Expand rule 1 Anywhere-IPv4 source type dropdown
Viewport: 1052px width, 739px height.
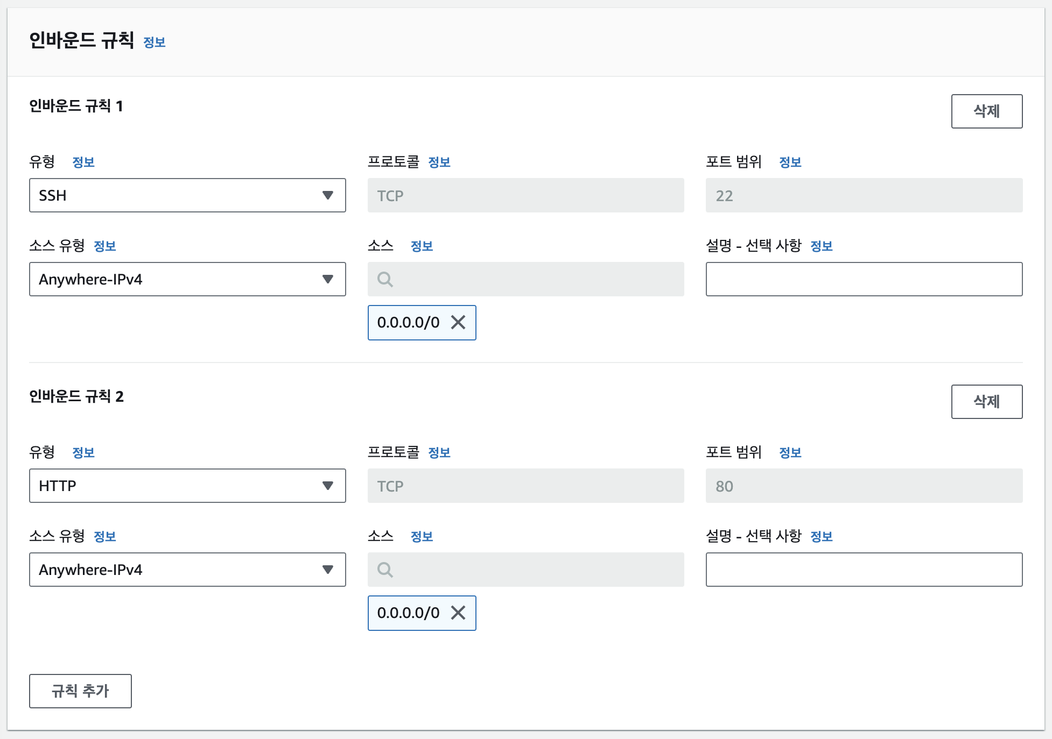coord(187,279)
